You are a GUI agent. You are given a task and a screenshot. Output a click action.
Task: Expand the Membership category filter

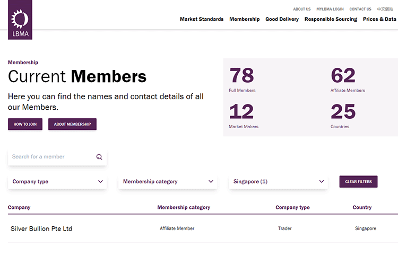coord(168,182)
